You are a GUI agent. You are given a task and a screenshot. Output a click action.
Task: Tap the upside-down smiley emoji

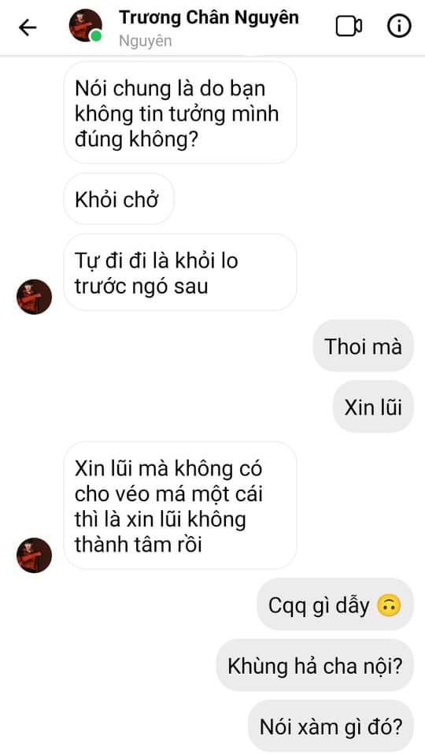point(389,606)
